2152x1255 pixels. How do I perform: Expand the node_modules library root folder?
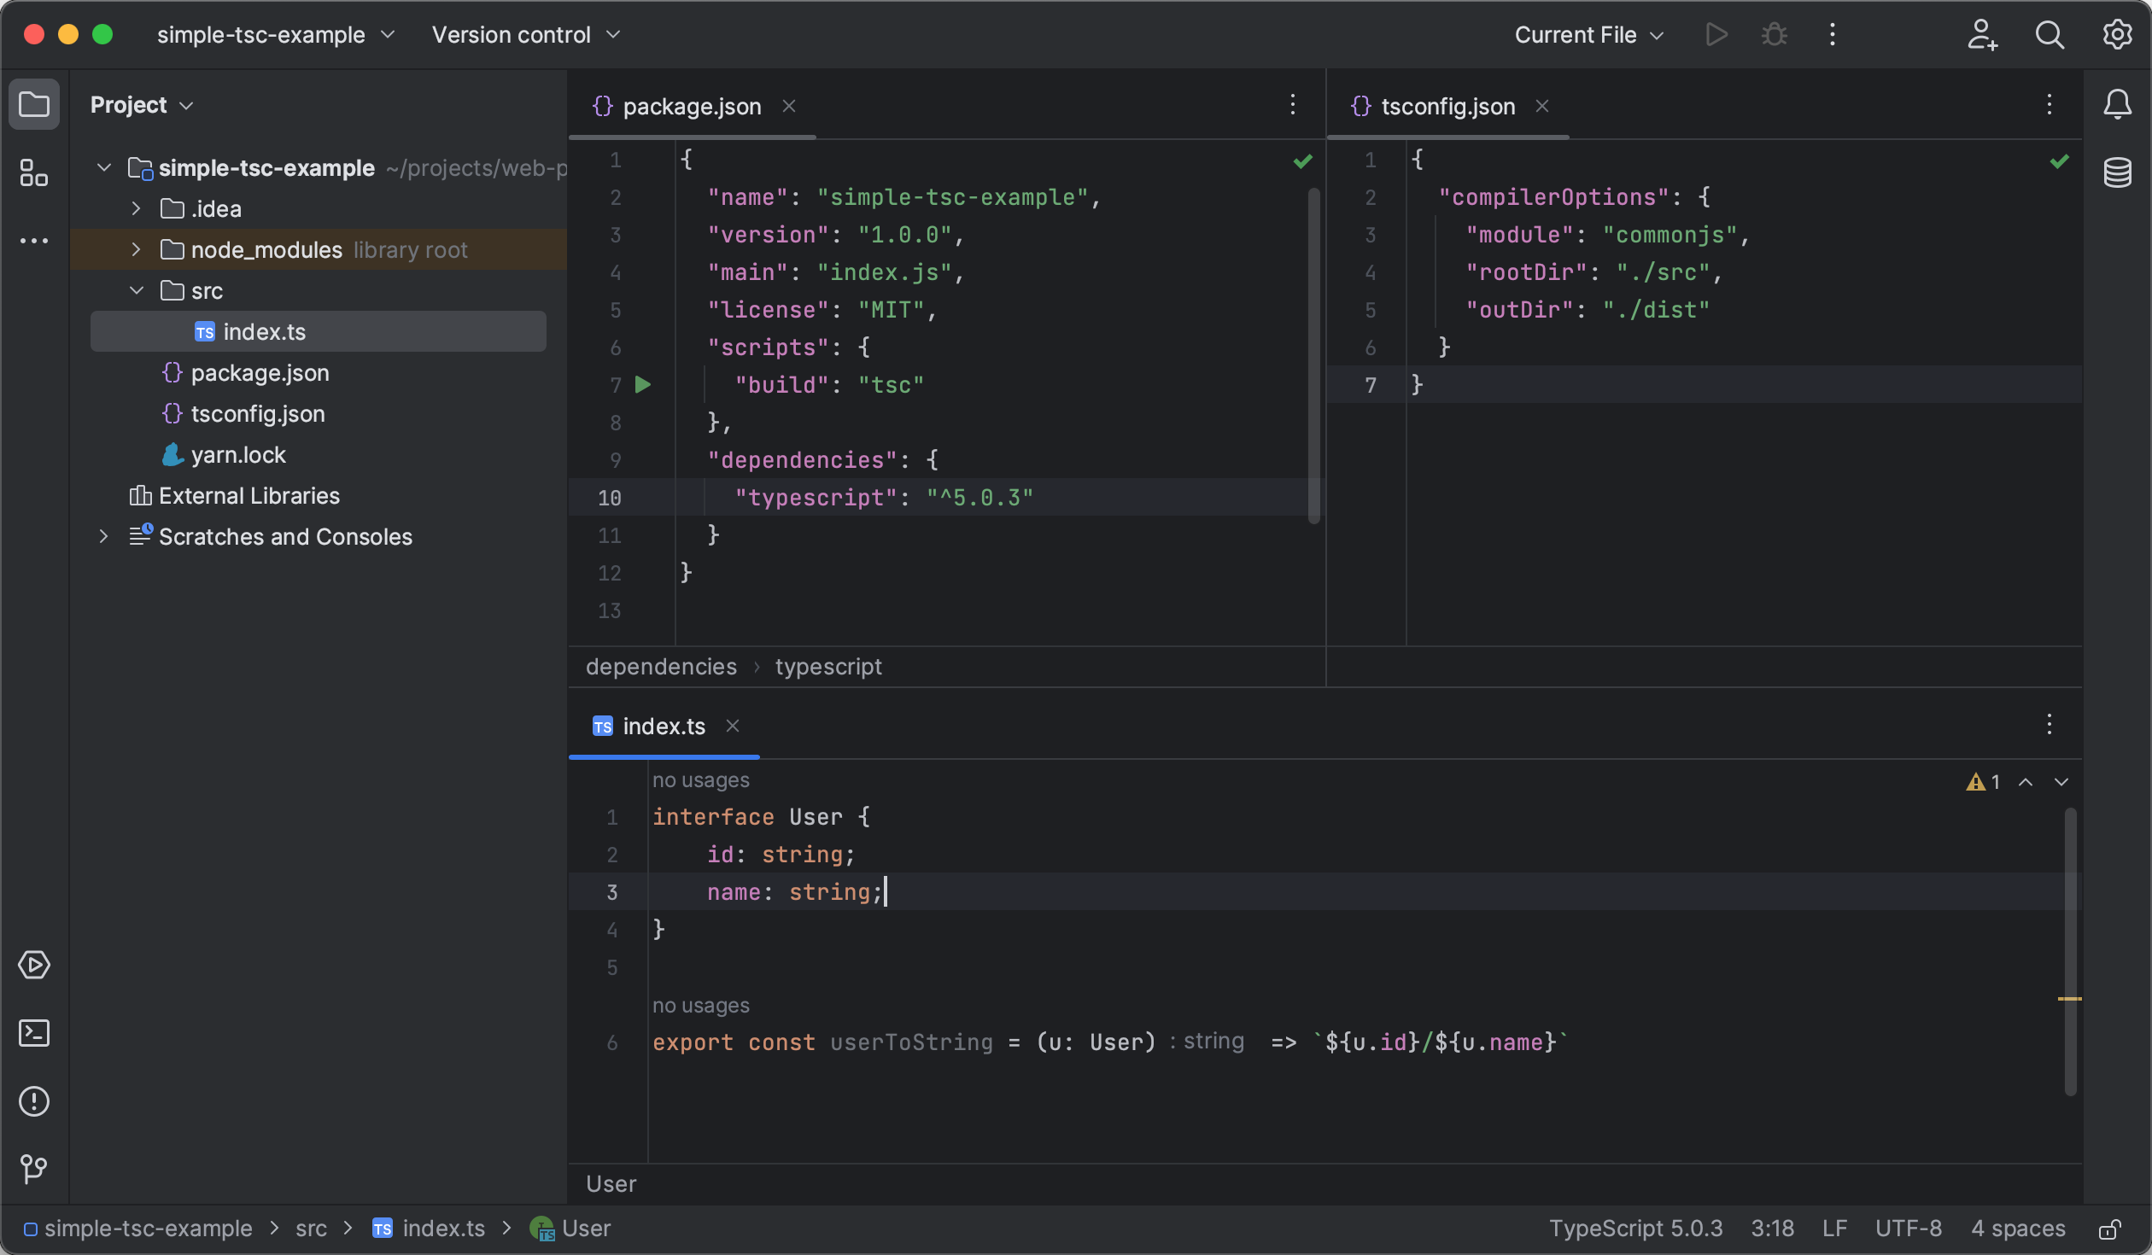click(x=135, y=249)
